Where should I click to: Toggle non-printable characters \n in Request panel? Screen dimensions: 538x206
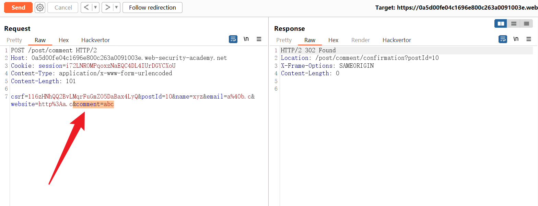click(246, 39)
